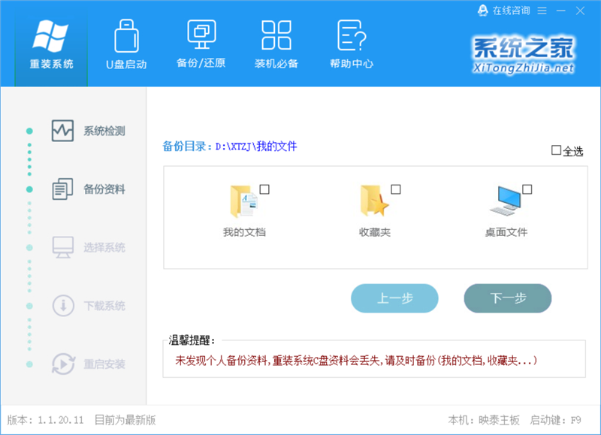Check the 桌面文件 (Desktop Files) checkbox
The image size is (601, 435).
526,189
